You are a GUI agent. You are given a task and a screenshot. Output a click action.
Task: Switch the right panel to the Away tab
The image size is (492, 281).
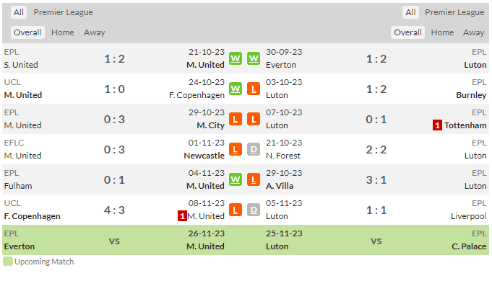(473, 32)
